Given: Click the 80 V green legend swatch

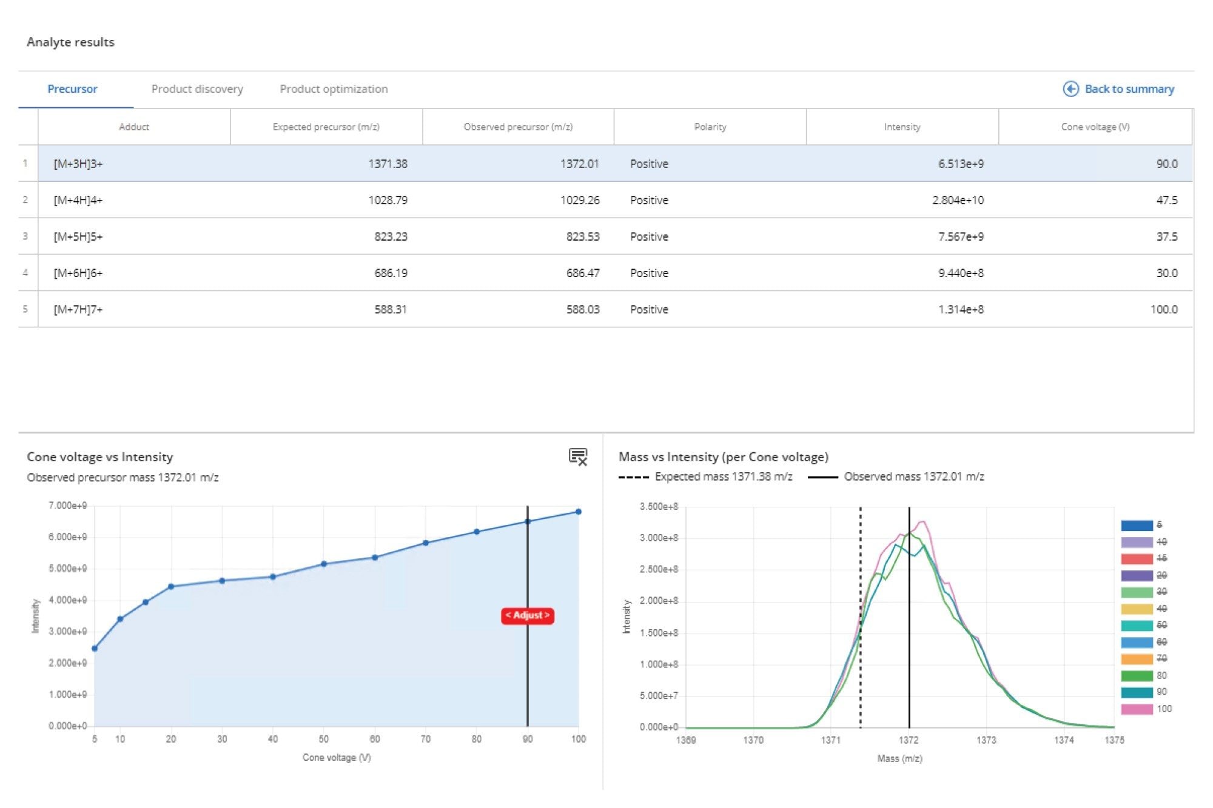Looking at the screenshot, I should [1137, 675].
